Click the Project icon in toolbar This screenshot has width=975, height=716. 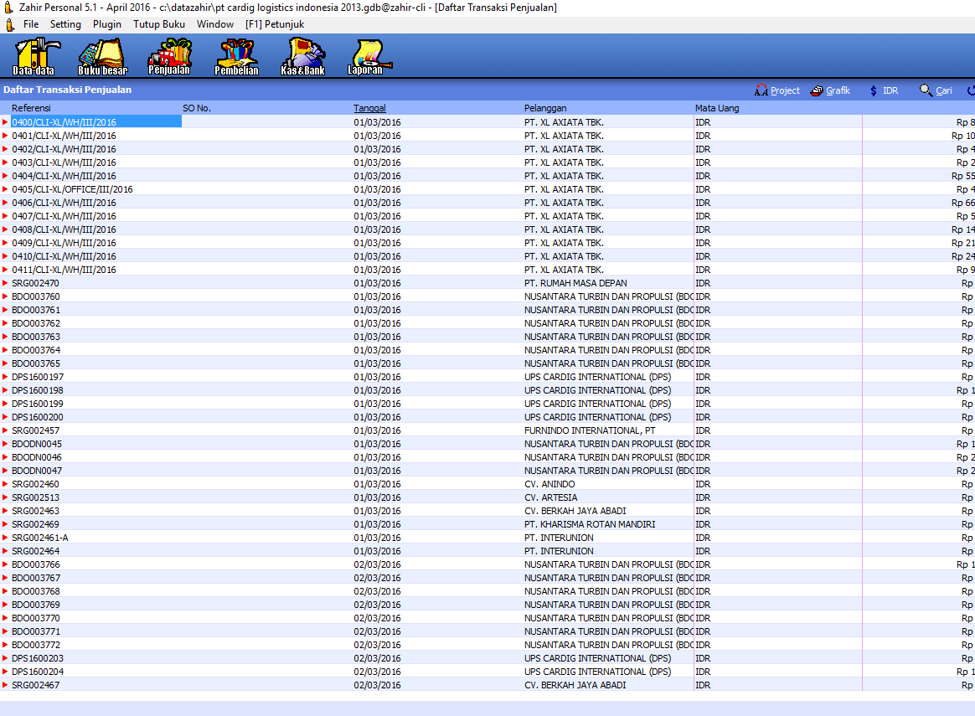pos(761,90)
